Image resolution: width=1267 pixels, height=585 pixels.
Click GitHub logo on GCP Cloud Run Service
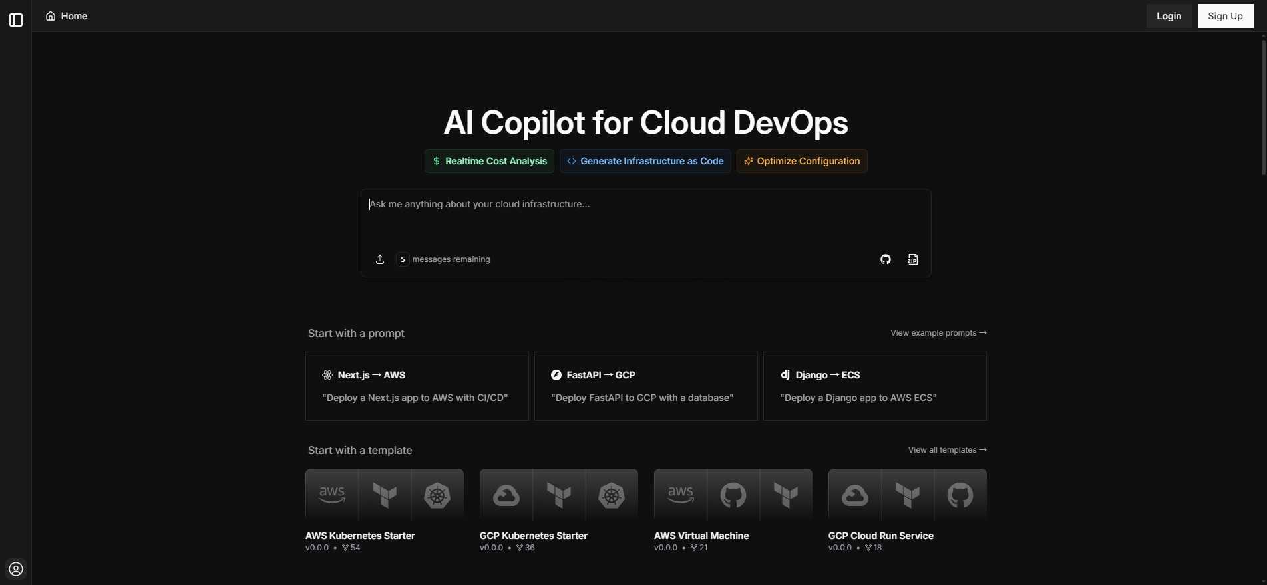[x=960, y=495]
